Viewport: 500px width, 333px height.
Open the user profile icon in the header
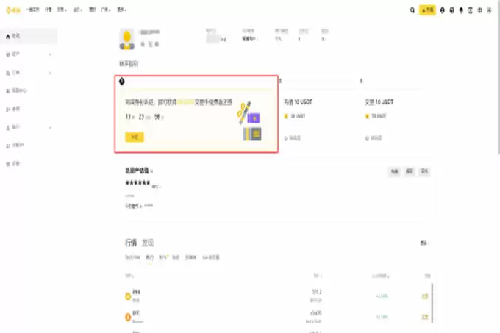443,10
